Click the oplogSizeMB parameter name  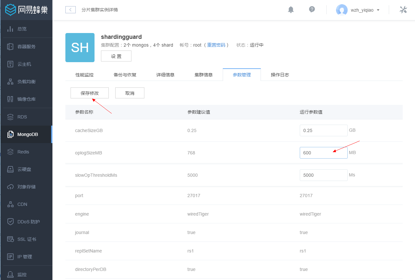coord(89,153)
